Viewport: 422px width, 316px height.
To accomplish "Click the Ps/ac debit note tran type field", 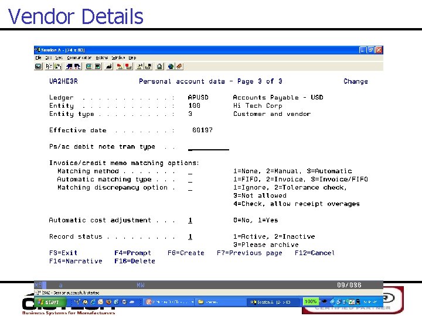I will (x=209, y=147).
